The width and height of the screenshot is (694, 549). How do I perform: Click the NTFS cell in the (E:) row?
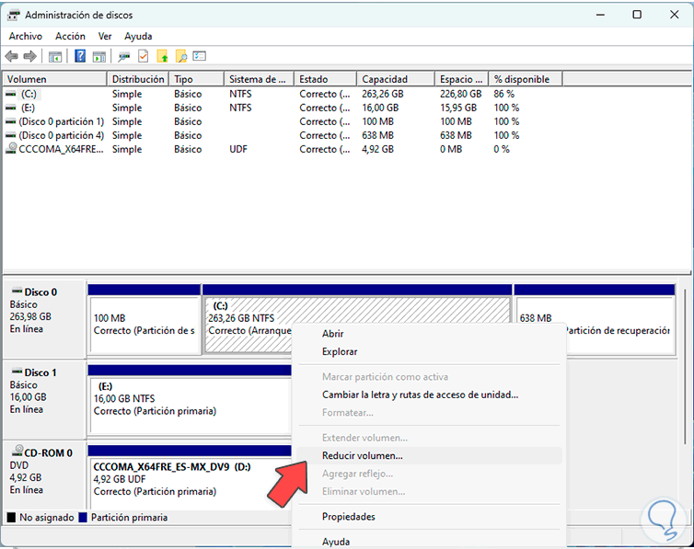tap(240, 108)
